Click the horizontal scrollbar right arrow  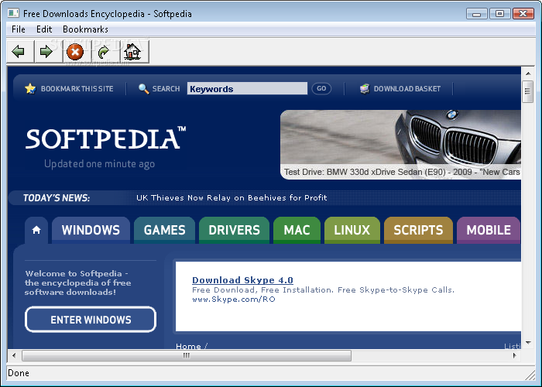click(x=514, y=355)
